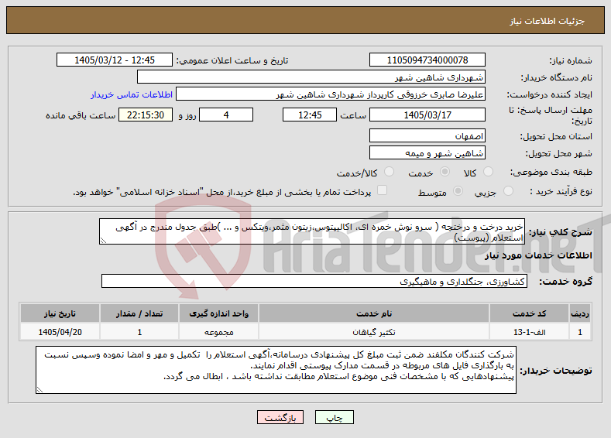611x438 pixels.
Task: Click the description box resize handle
Action: coord(103,241)
